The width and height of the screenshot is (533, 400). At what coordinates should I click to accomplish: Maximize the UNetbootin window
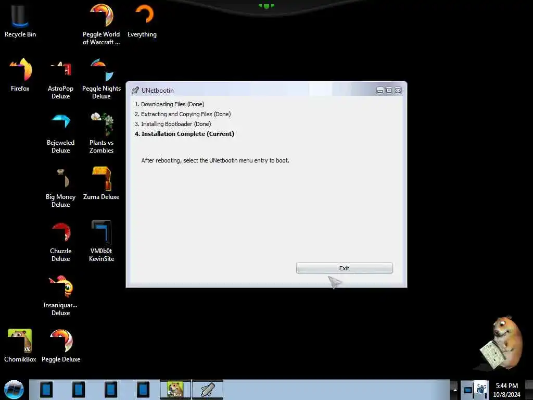[x=389, y=90]
